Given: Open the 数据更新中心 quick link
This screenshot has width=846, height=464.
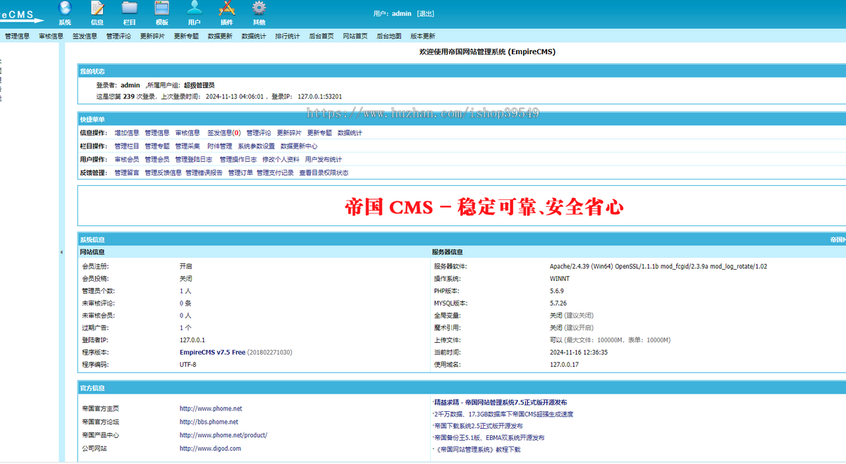Looking at the screenshot, I should pos(299,146).
